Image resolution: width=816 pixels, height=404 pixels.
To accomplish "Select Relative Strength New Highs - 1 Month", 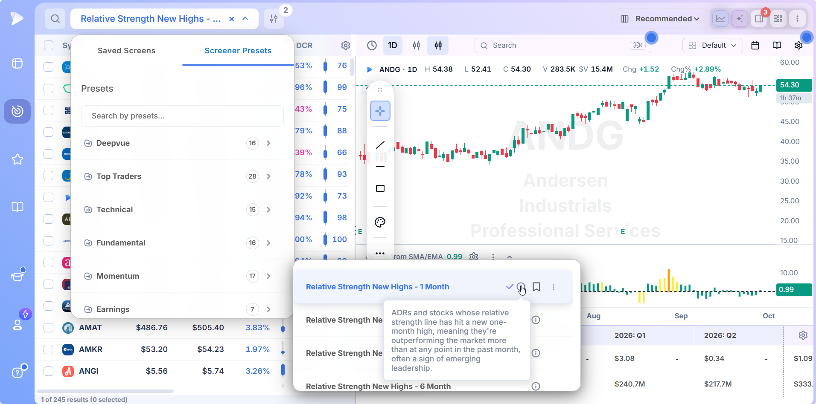I will [x=378, y=287].
